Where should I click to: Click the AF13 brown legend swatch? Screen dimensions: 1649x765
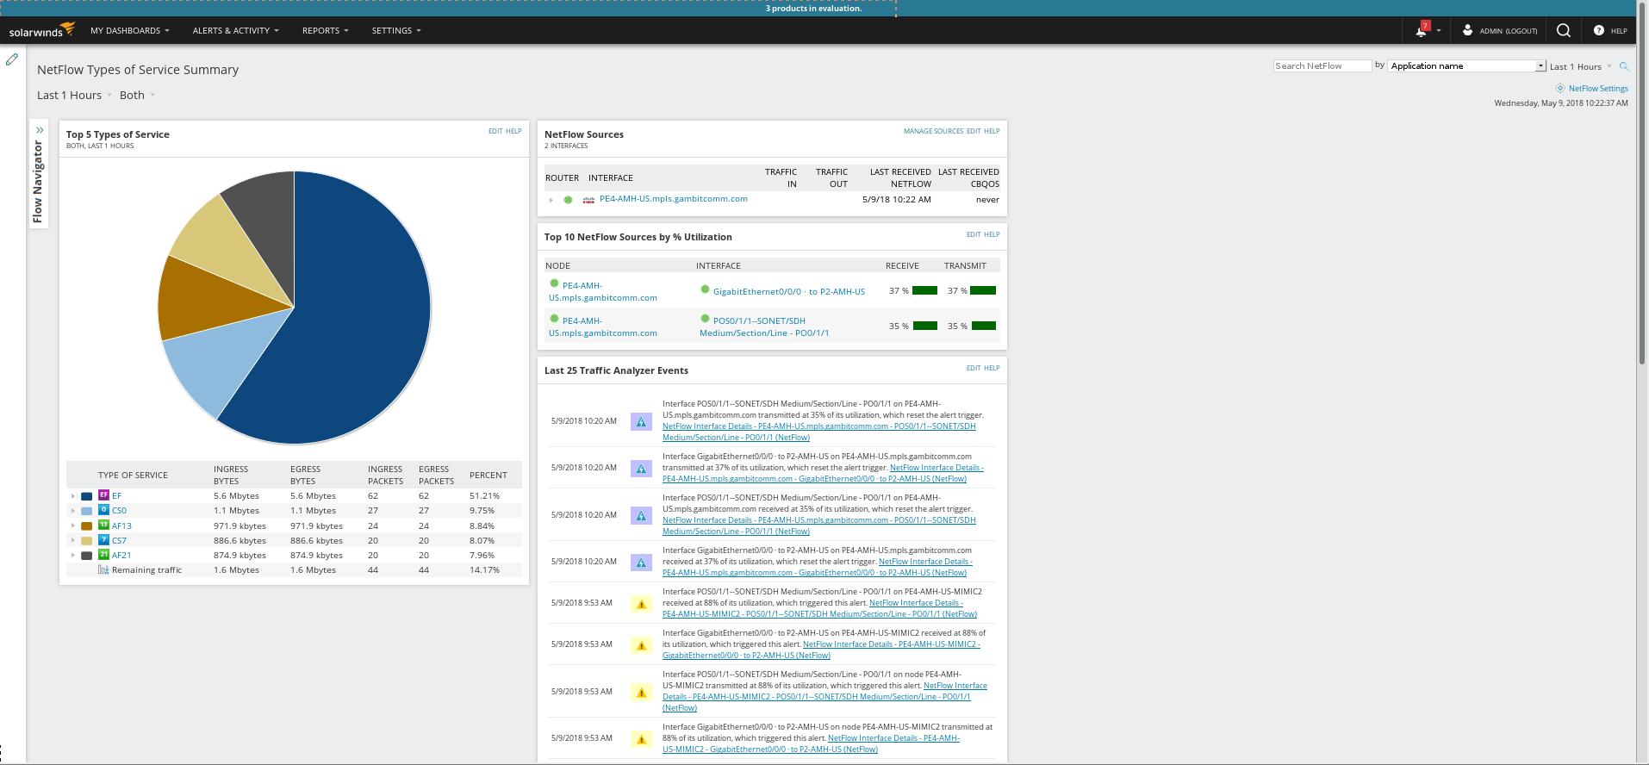pos(86,526)
